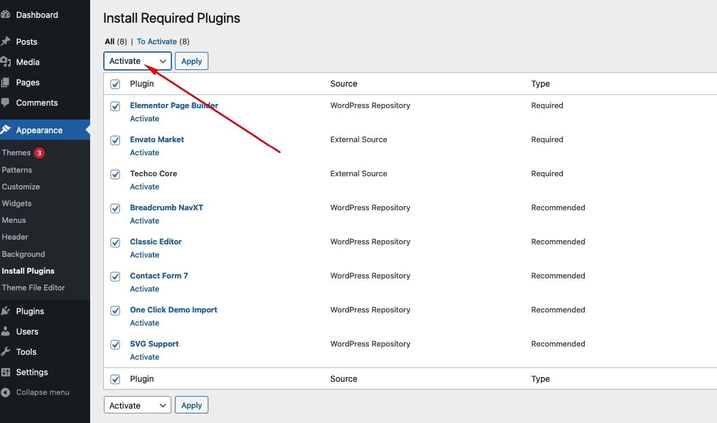Open Theme File Editor in sidebar
717x423 pixels.
tap(33, 287)
